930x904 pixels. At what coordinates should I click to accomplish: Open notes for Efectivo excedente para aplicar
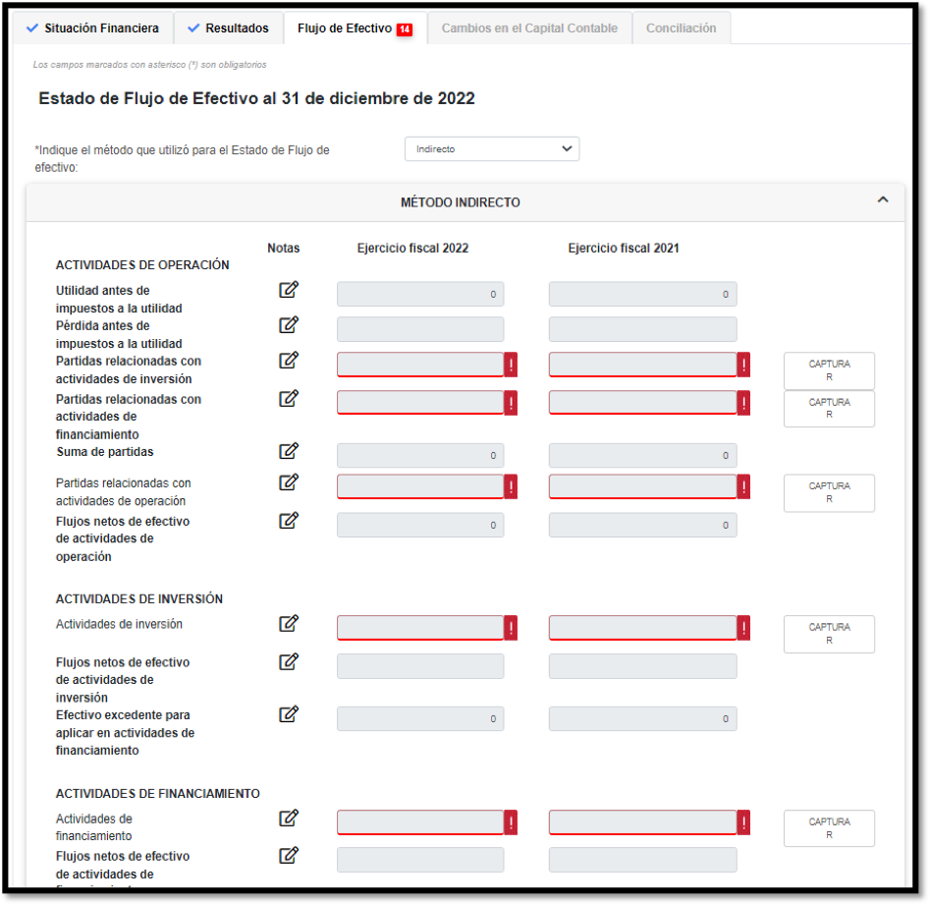click(289, 714)
